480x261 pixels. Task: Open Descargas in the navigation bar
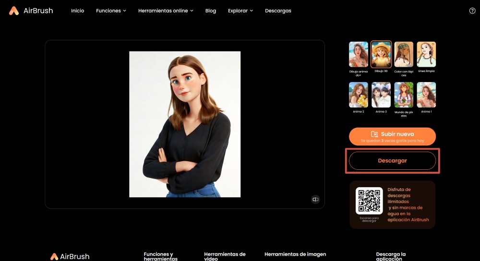[278, 11]
